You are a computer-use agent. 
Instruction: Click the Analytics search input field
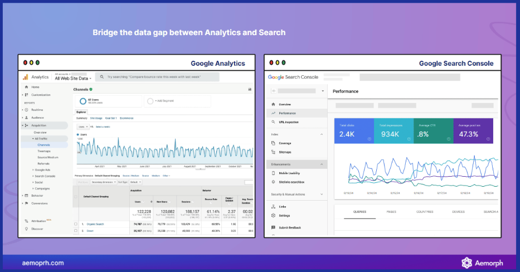point(157,77)
